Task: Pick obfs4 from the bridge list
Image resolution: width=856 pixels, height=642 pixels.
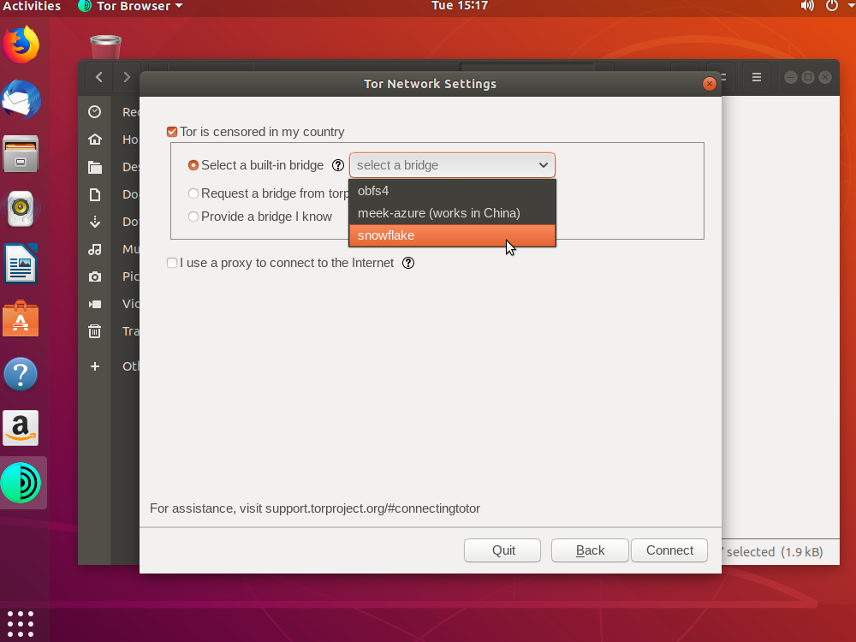Action: pos(452,191)
